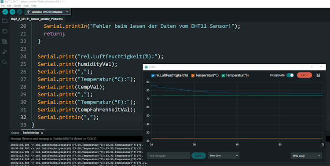The width and height of the screenshot is (330, 166).
Task: Click the Verify sketch checkmark button
Action: [5, 12]
